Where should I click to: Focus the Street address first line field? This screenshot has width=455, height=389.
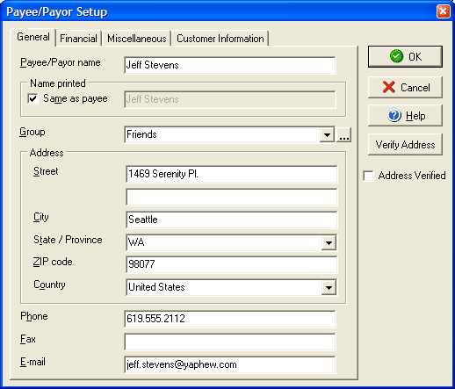pyautogui.click(x=232, y=174)
